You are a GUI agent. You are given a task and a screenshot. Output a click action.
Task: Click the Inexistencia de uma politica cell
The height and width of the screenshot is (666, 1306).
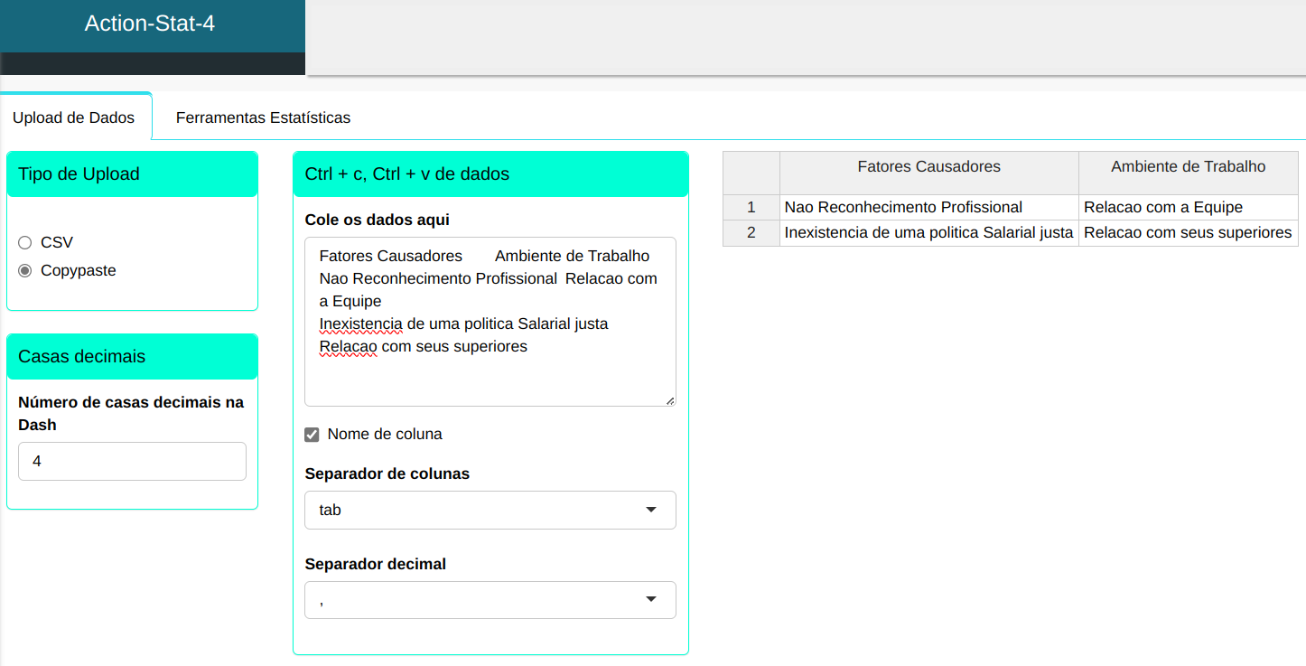928,233
